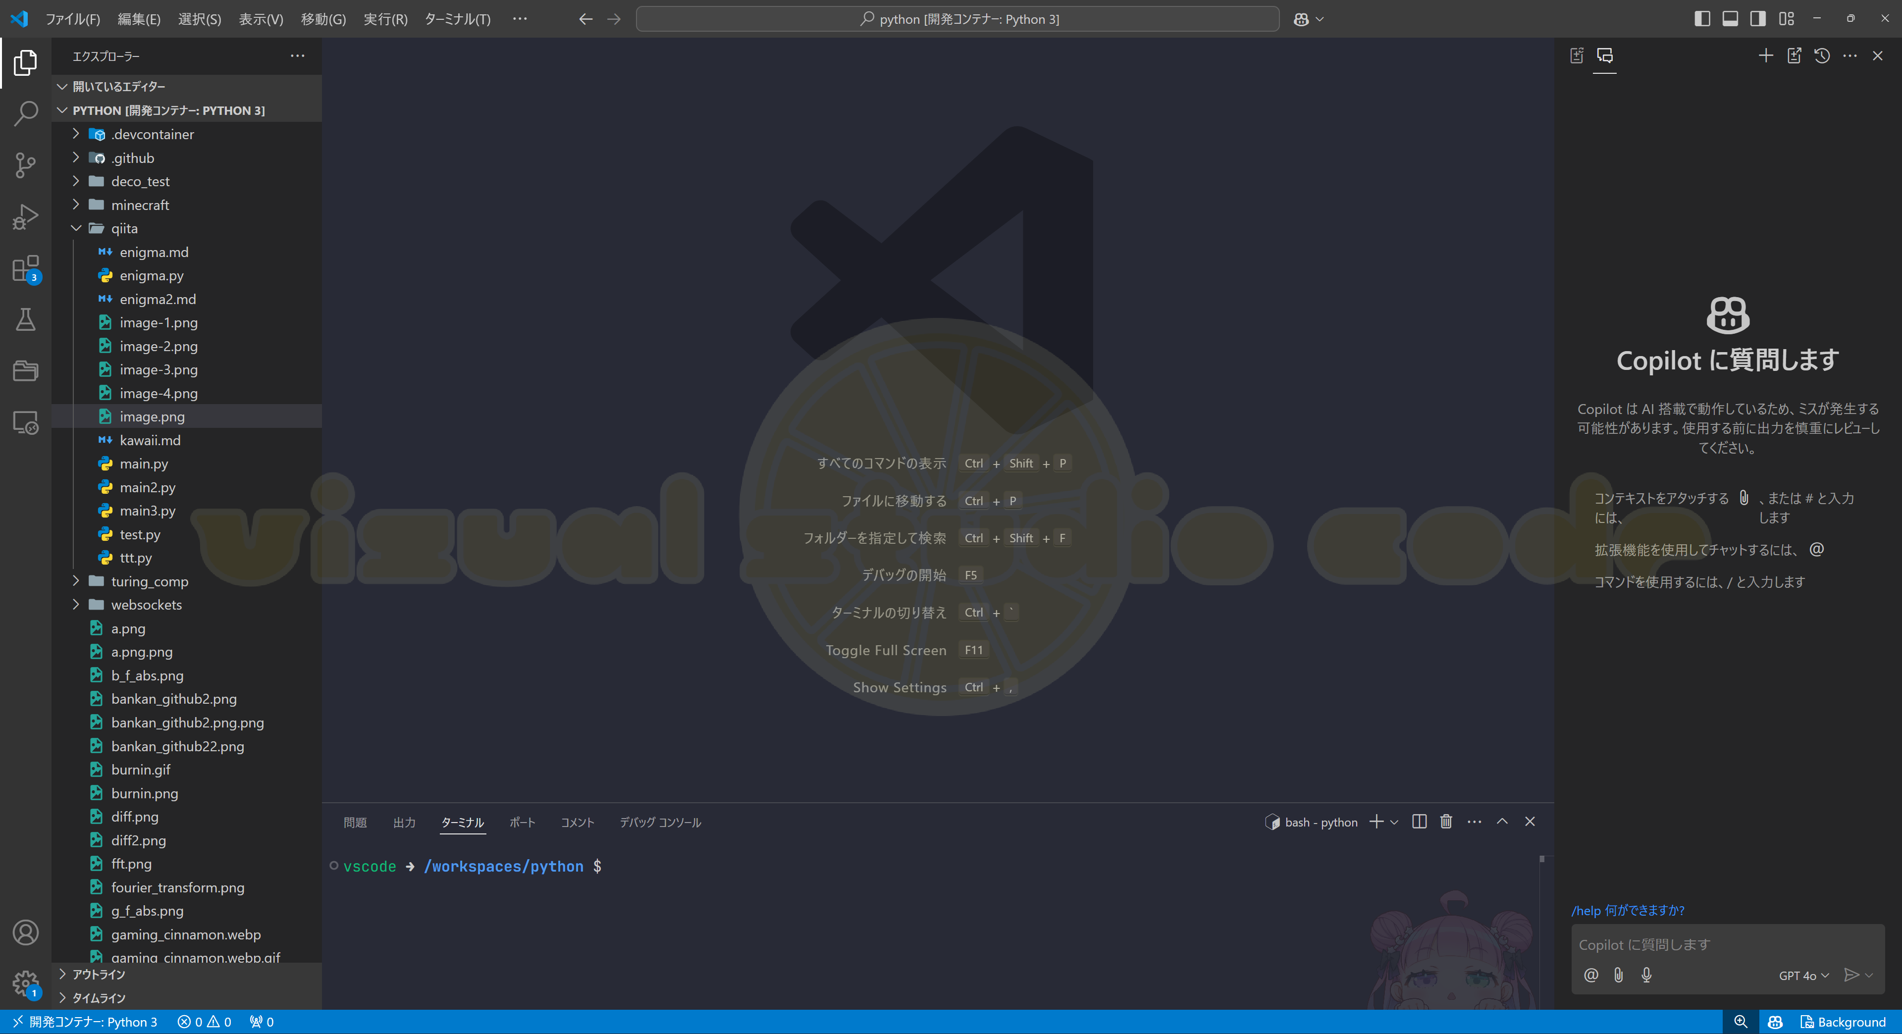
Task: Open the Remote Explorer view
Action: [25, 423]
